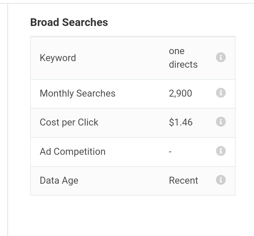Click the dash value for Ad Competition
Viewport: 254px width, 236px height.
[x=170, y=151]
